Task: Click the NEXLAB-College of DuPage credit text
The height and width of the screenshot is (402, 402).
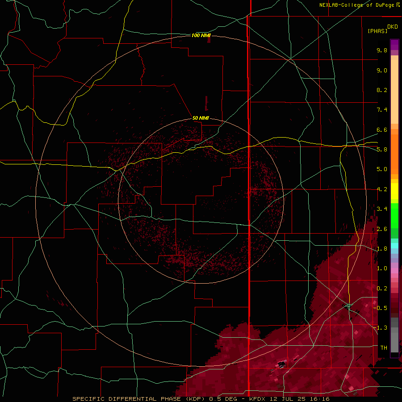Action: pyautogui.click(x=357, y=5)
